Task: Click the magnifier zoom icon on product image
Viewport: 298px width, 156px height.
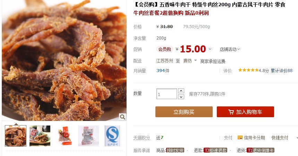Action: pyautogui.click(x=122, y=117)
